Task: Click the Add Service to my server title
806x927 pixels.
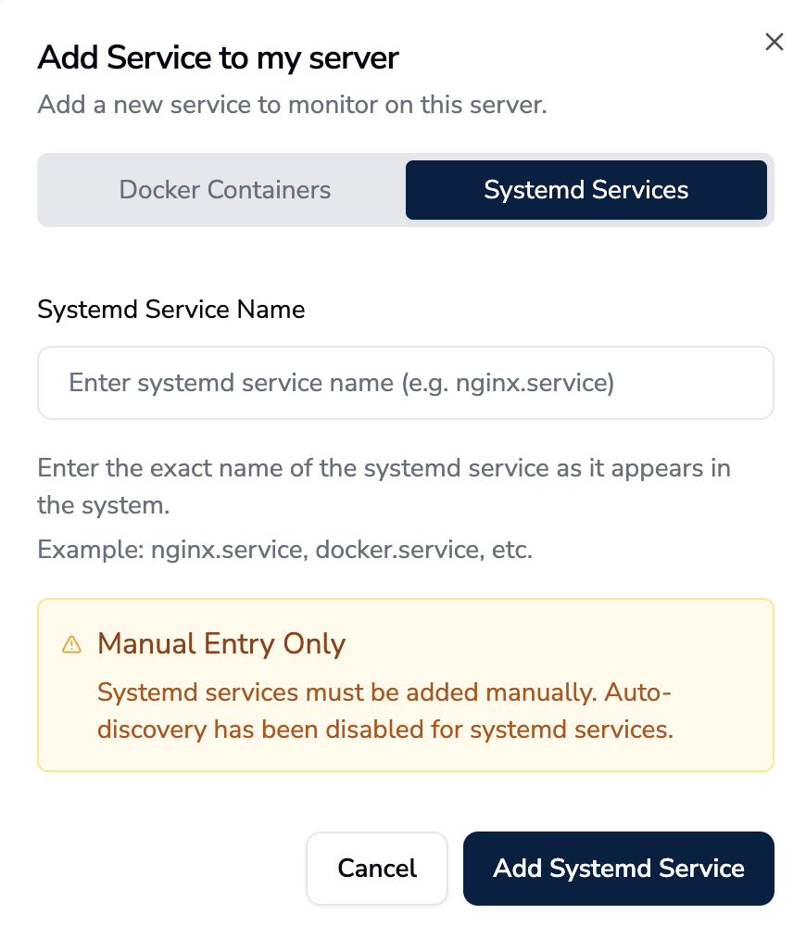Action: tap(218, 58)
